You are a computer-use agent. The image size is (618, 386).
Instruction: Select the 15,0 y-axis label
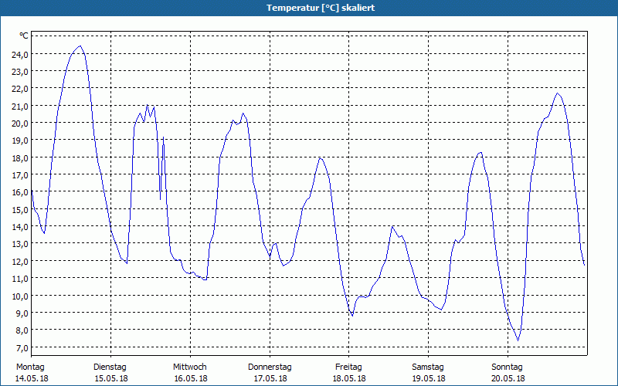click(x=20, y=210)
